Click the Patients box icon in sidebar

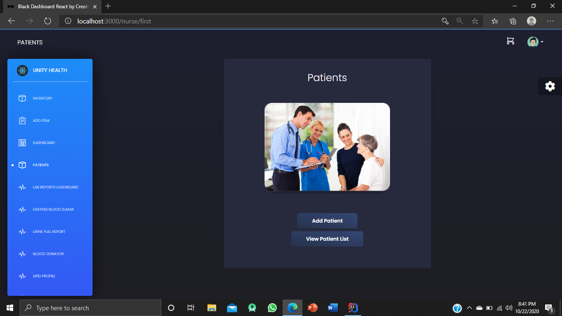pyautogui.click(x=22, y=165)
